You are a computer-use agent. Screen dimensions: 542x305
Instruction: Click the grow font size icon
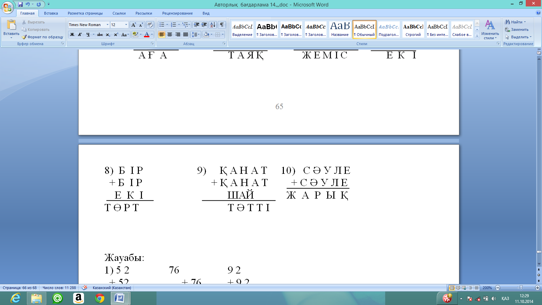tap(134, 25)
